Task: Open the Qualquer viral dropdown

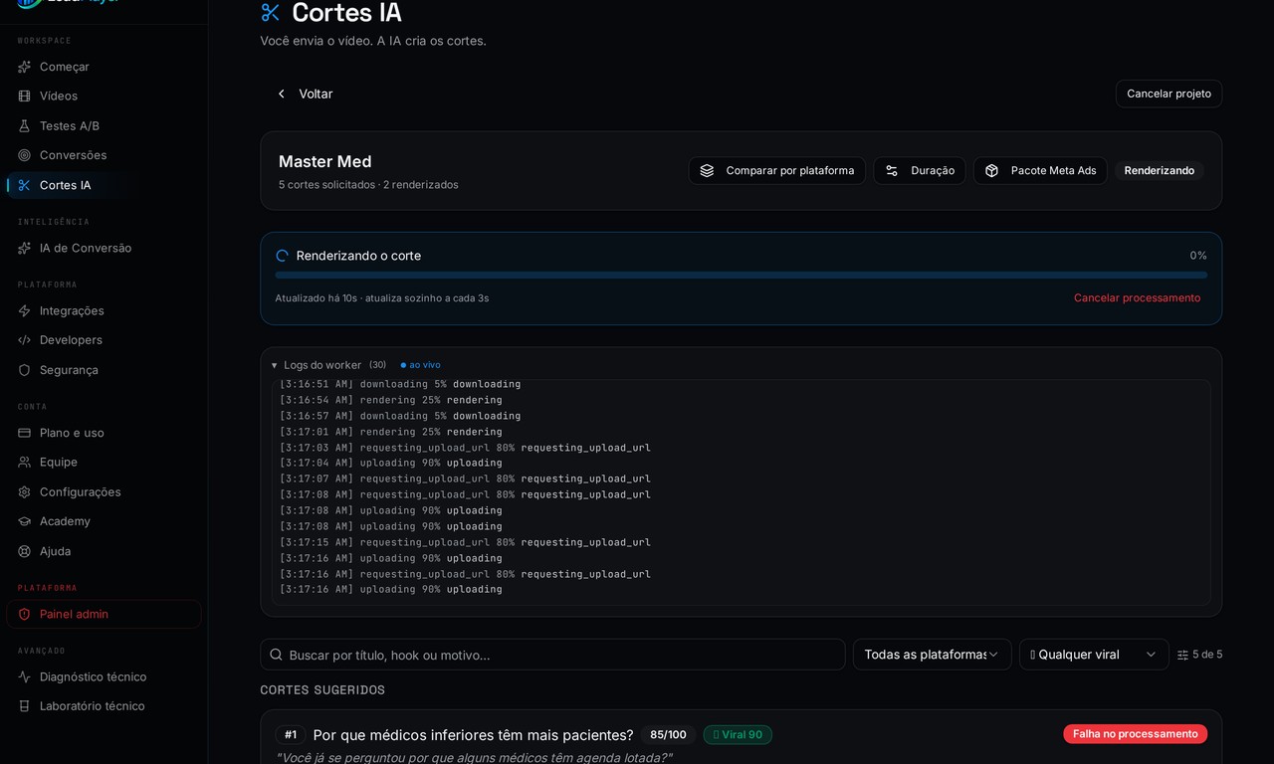Action: (1094, 655)
